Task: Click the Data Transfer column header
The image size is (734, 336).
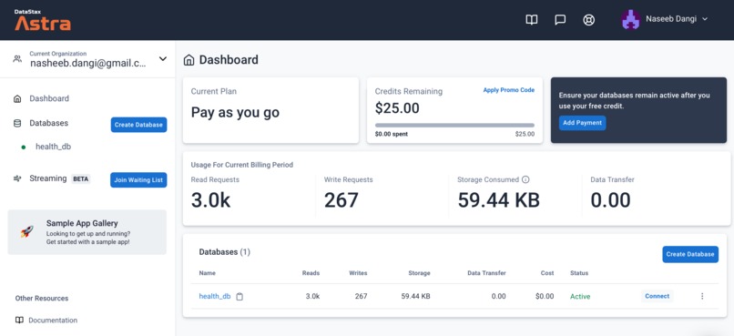Action: (486, 273)
